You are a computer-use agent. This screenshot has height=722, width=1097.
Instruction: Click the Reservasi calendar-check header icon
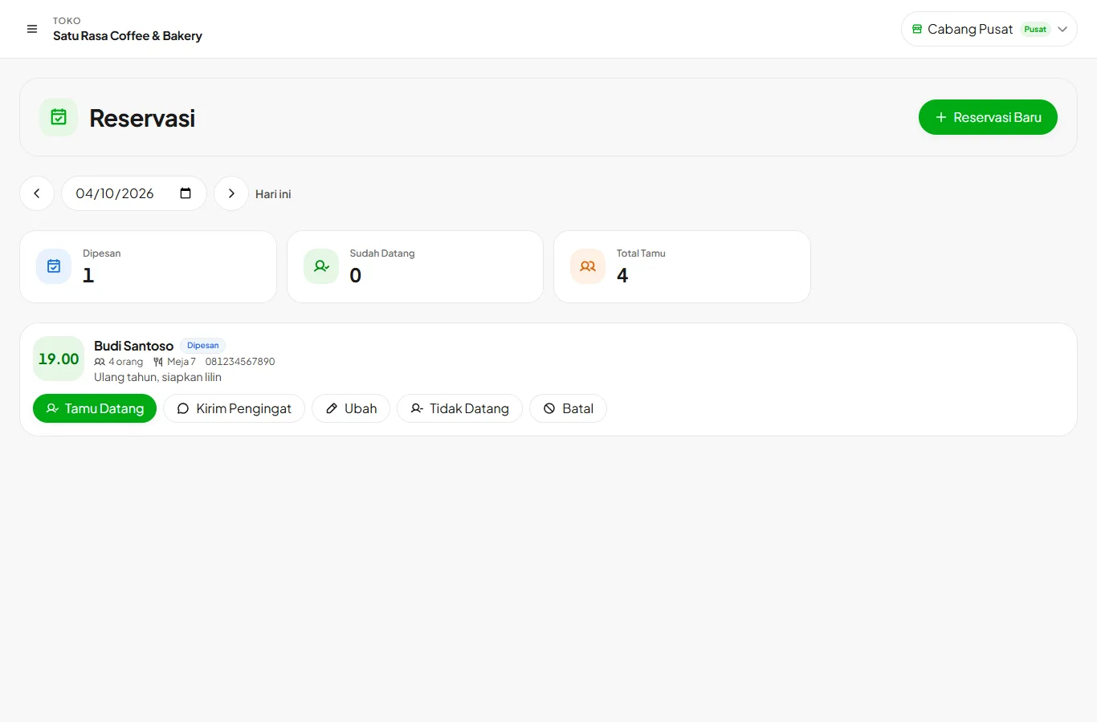coord(59,117)
